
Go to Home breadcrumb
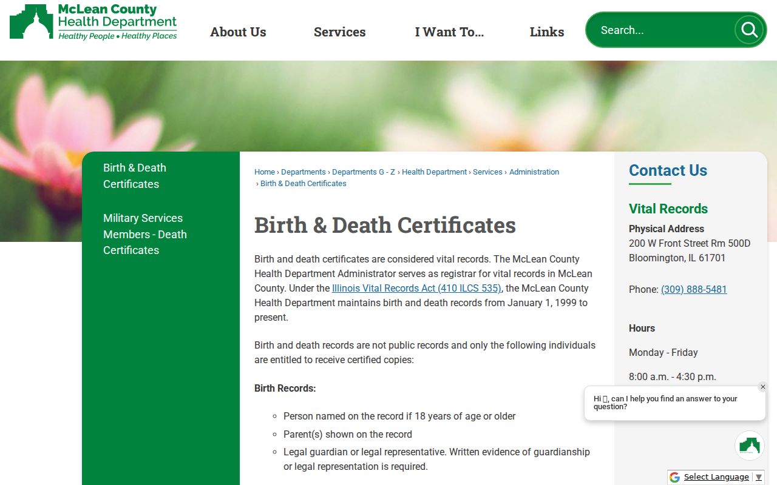click(265, 172)
